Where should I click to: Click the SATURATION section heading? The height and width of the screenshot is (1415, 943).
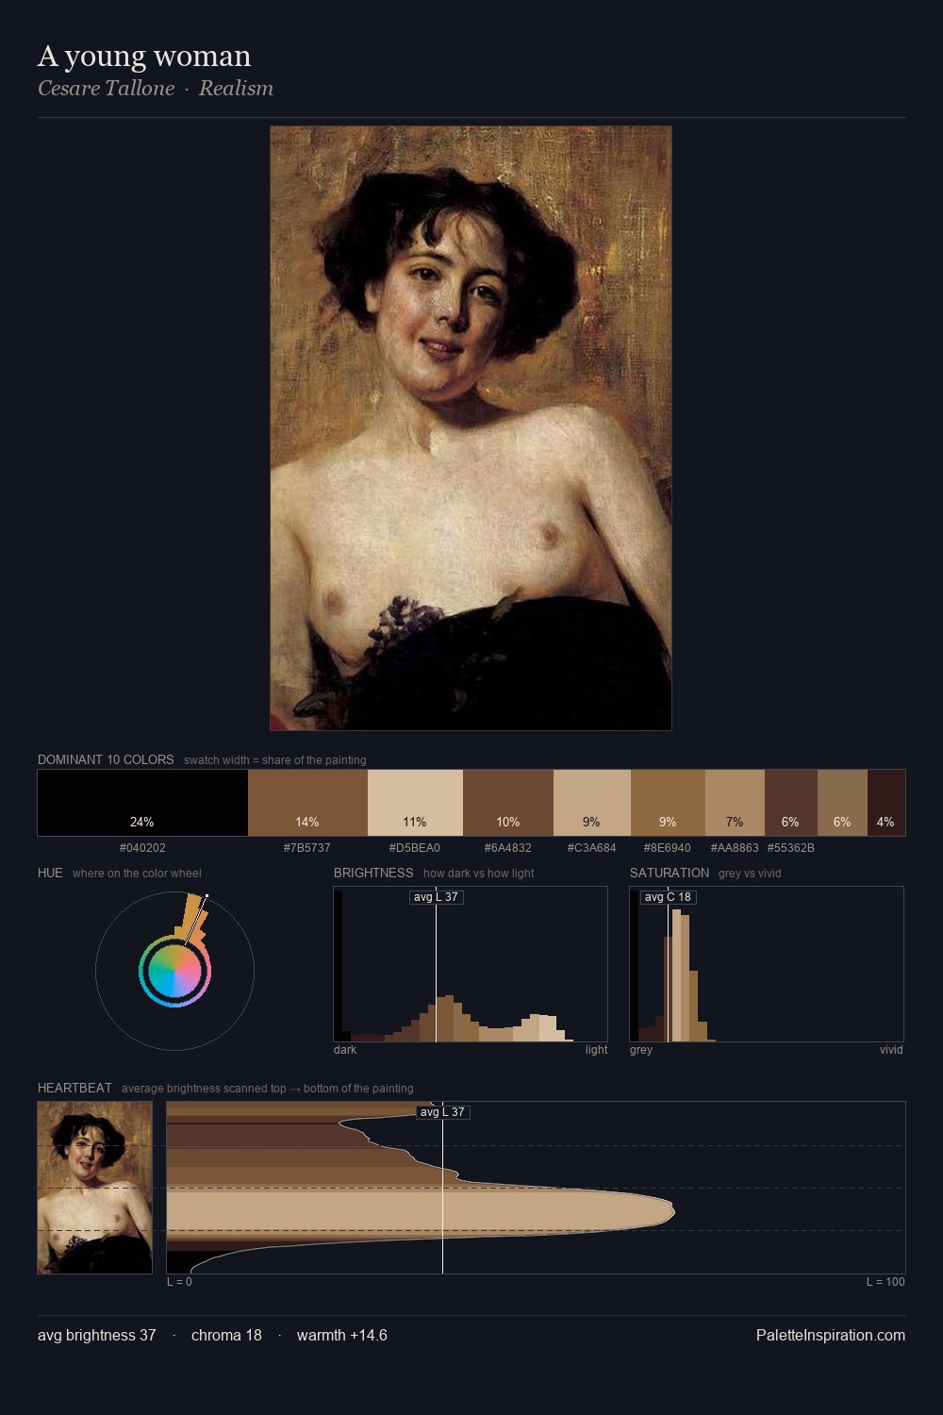click(670, 873)
